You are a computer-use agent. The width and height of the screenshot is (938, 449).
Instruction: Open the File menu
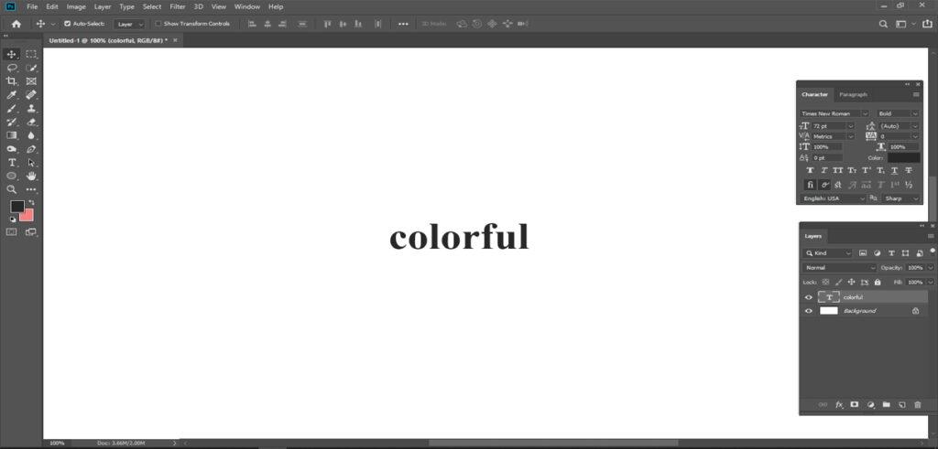tap(32, 6)
